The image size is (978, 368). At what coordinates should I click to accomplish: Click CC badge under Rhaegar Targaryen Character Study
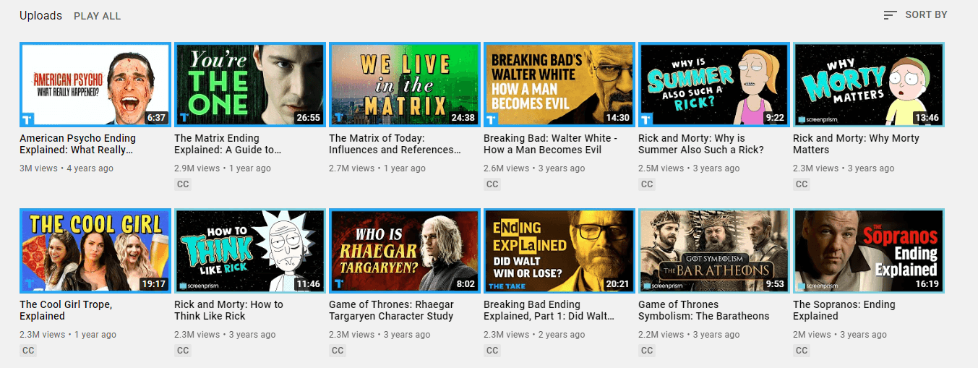pos(338,351)
